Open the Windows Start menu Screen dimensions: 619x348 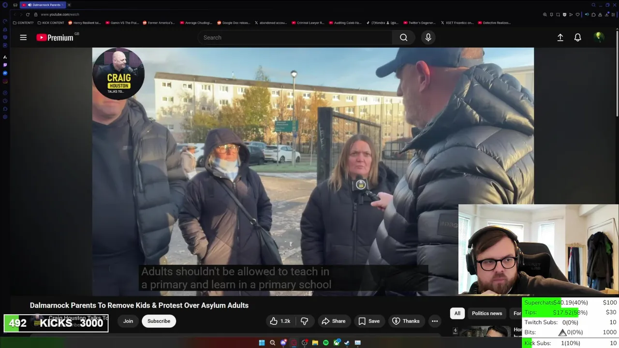(x=262, y=343)
